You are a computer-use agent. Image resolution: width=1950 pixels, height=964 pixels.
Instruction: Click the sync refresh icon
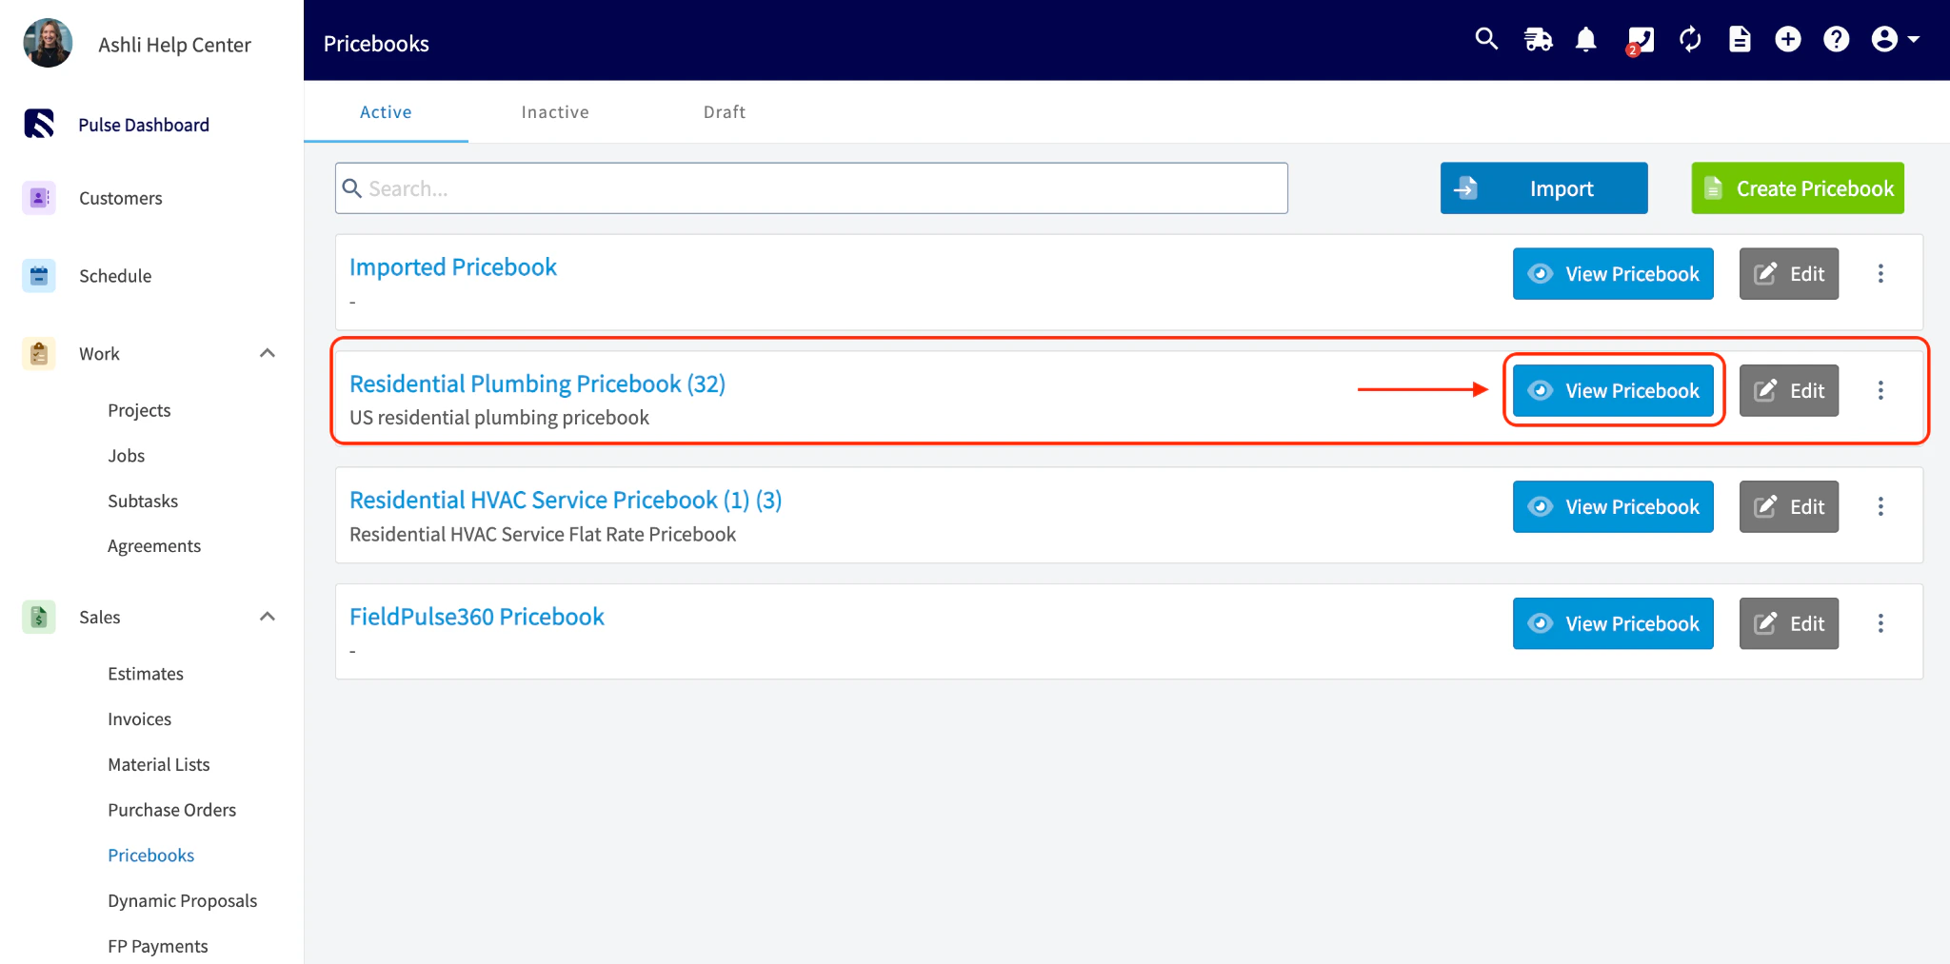coord(1690,39)
